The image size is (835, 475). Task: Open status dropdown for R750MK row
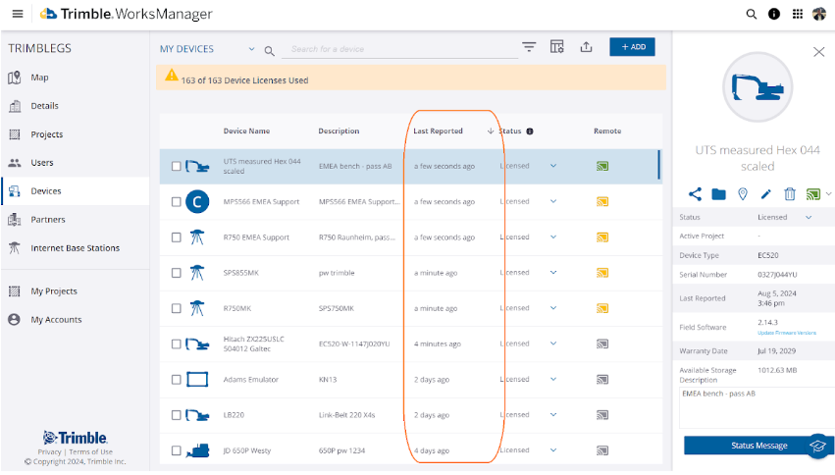tap(553, 308)
